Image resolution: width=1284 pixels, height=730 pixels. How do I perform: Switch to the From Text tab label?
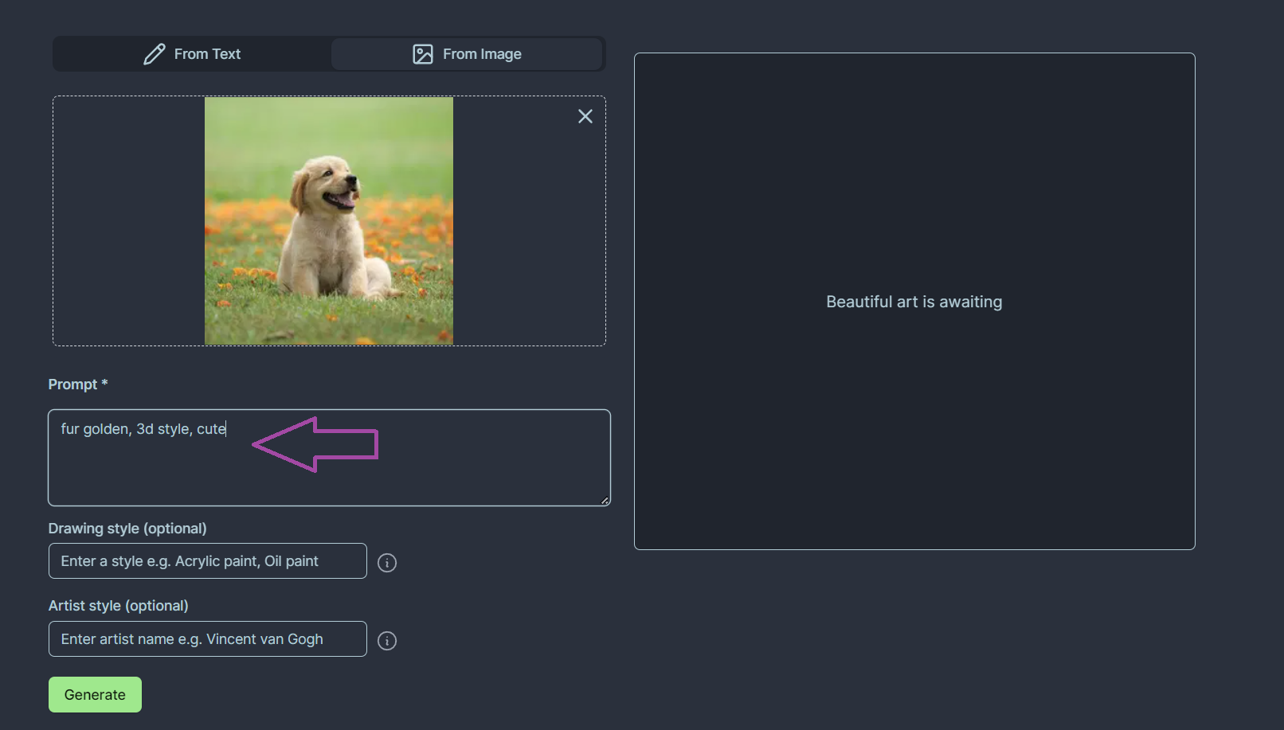[x=207, y=54]
